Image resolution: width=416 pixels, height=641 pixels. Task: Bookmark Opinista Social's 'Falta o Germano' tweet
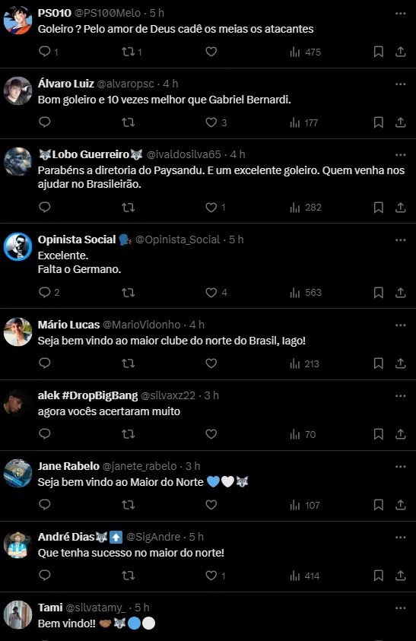pyautogui.click(x=379, y=292)
